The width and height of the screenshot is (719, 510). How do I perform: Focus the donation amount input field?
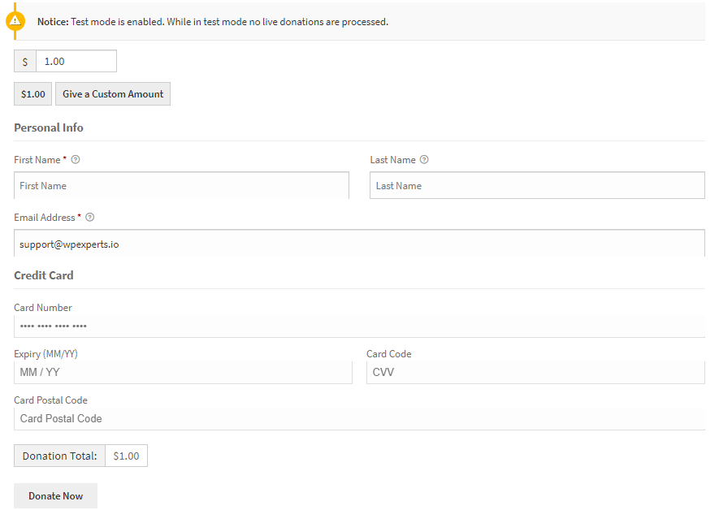coord(76,61)
